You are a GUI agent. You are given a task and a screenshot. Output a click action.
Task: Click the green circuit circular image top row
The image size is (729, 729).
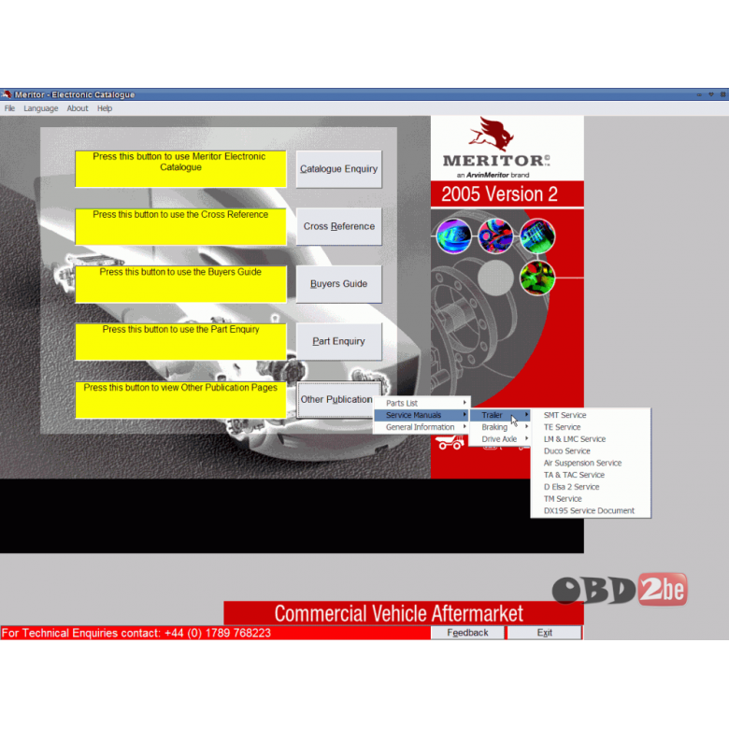click(537, 236)
